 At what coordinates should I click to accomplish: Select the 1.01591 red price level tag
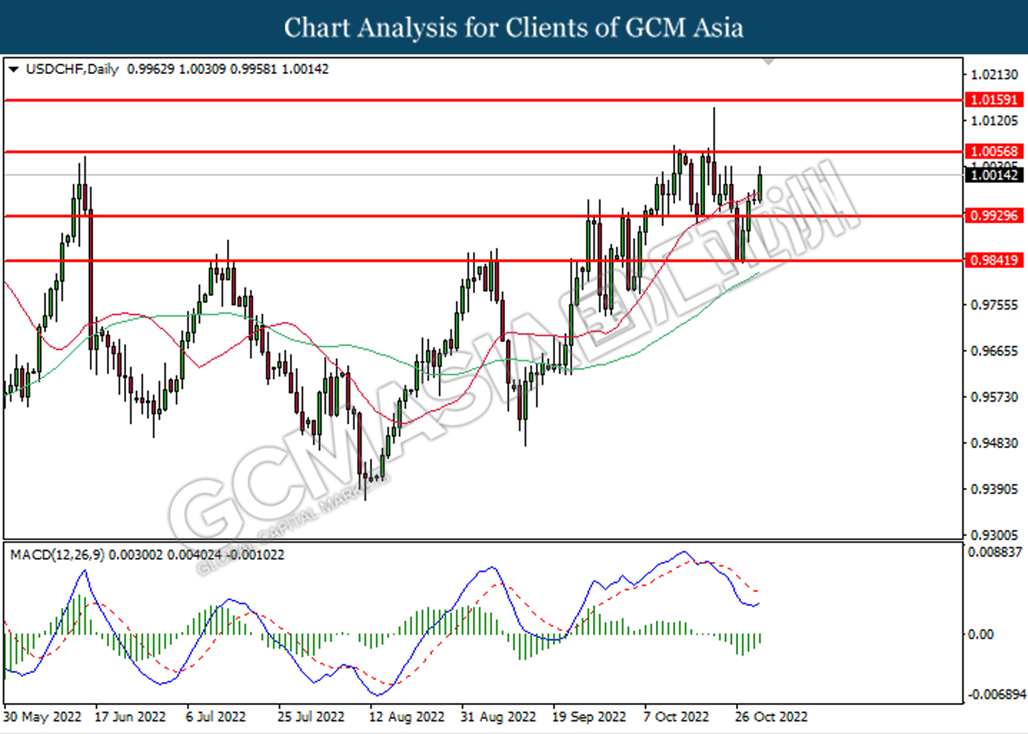tap(994, 100)
